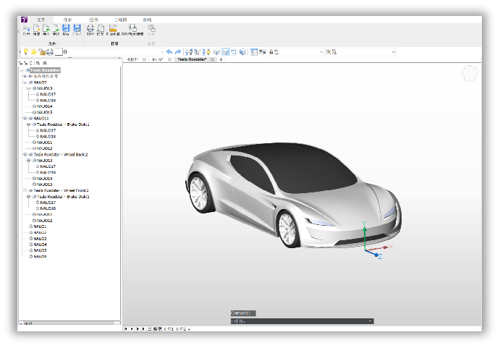Click the panel layout icon beside view cubes
500x348 pixels.
click(254, 51)
